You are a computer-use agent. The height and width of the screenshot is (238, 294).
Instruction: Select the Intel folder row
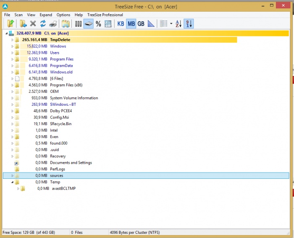pyautogui.click(x=146, y=130)
